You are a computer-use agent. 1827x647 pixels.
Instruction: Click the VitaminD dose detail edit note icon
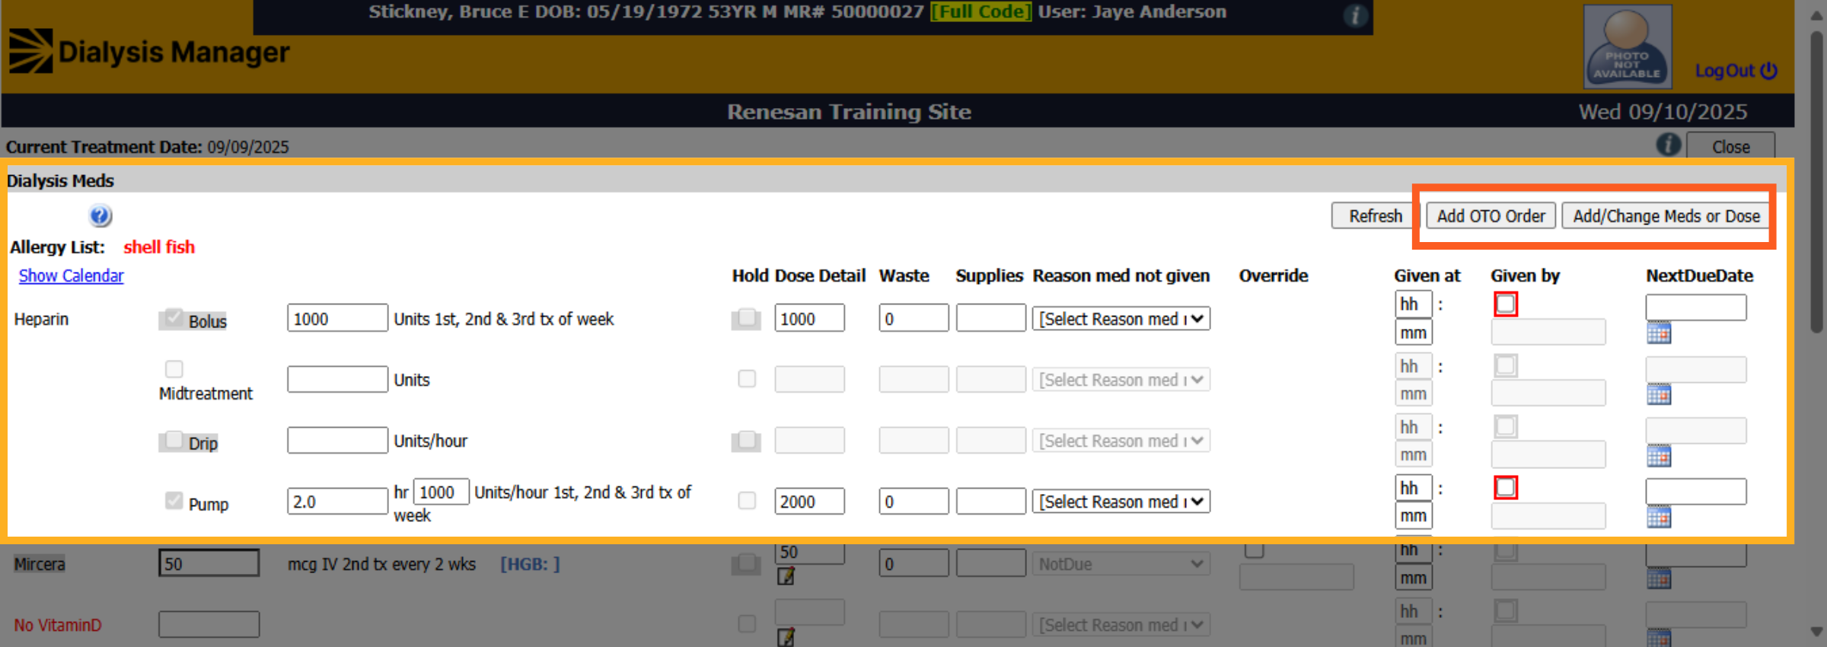point(786,637)
